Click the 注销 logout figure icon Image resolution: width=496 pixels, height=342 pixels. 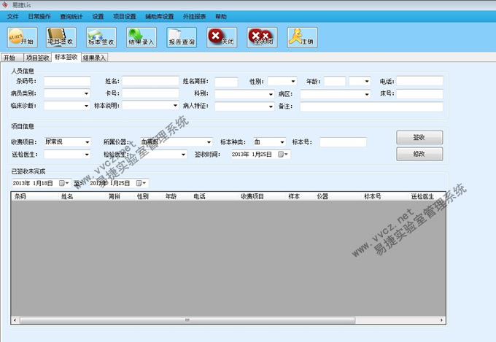302,37
